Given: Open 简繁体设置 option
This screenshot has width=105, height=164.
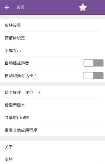Looking at the screenshot, I should 52,38.
